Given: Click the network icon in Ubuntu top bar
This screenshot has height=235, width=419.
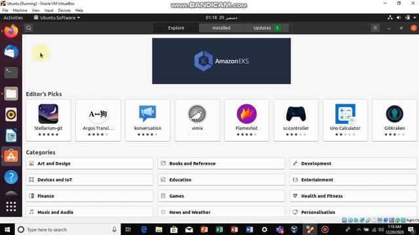Looking at the screenshot, I should 390,18.
